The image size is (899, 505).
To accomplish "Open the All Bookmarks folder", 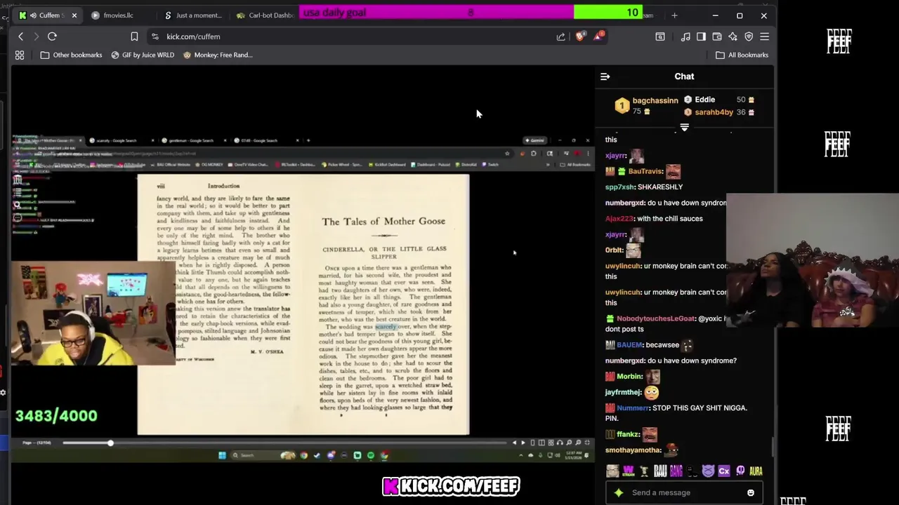I will point(742,55).
